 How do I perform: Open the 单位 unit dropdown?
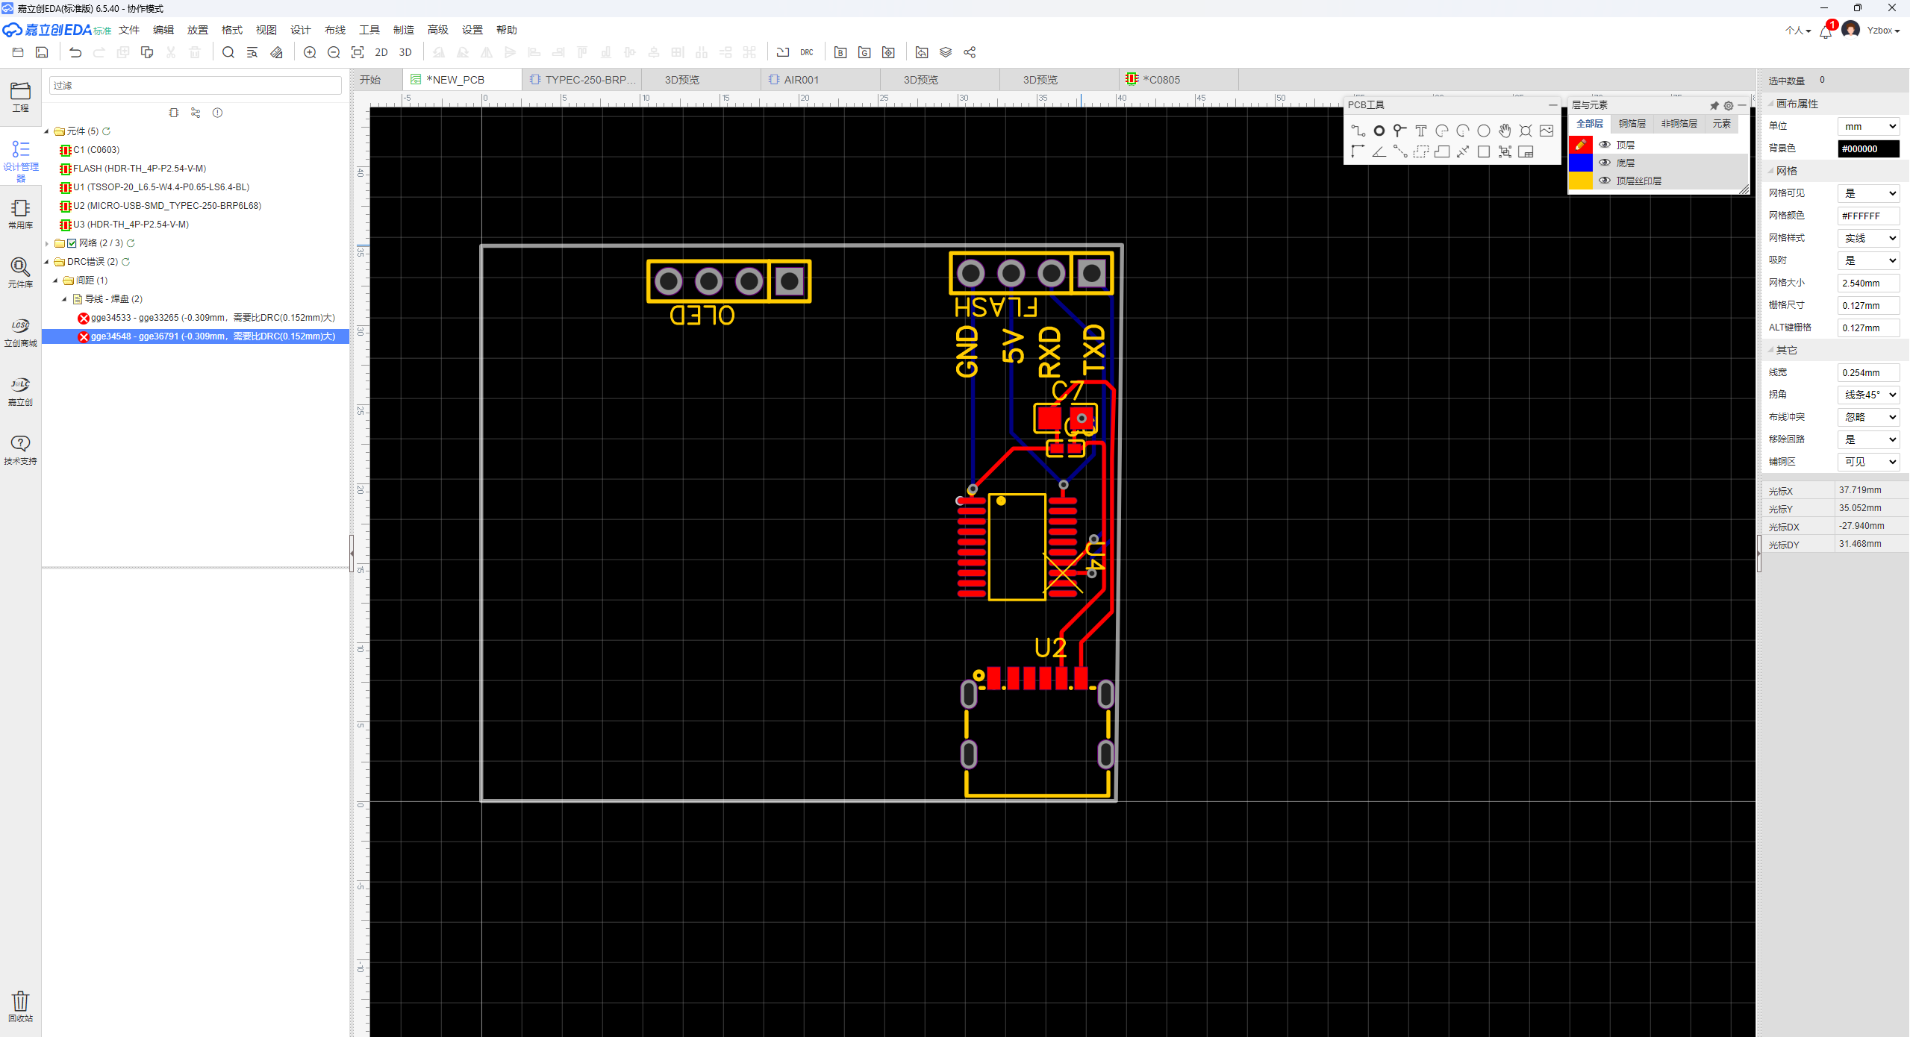[x=1868, y=126]
